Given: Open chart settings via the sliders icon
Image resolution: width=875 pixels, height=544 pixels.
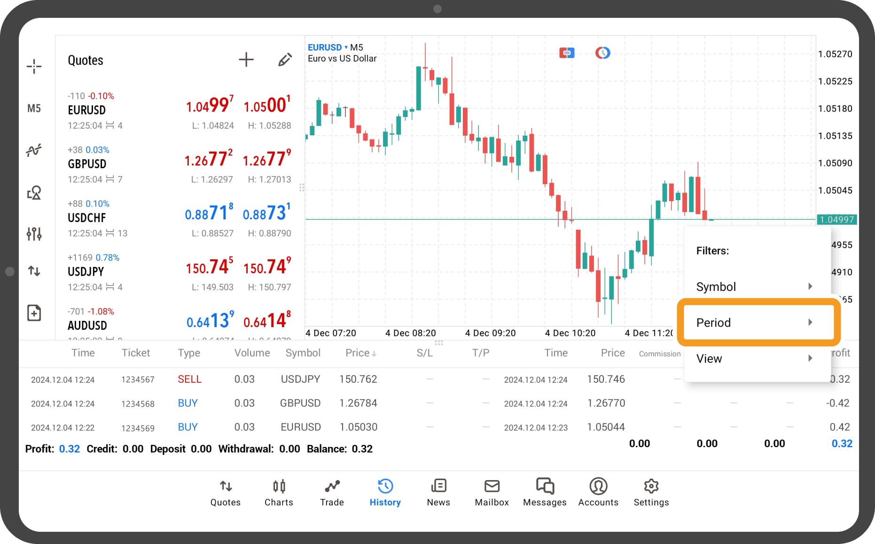Looking at the screenshot, I should (x=34, y=233).
